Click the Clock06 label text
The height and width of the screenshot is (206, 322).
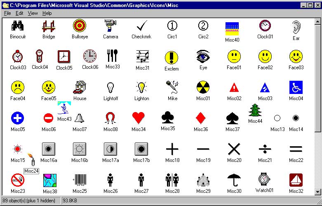coord(90,67)
